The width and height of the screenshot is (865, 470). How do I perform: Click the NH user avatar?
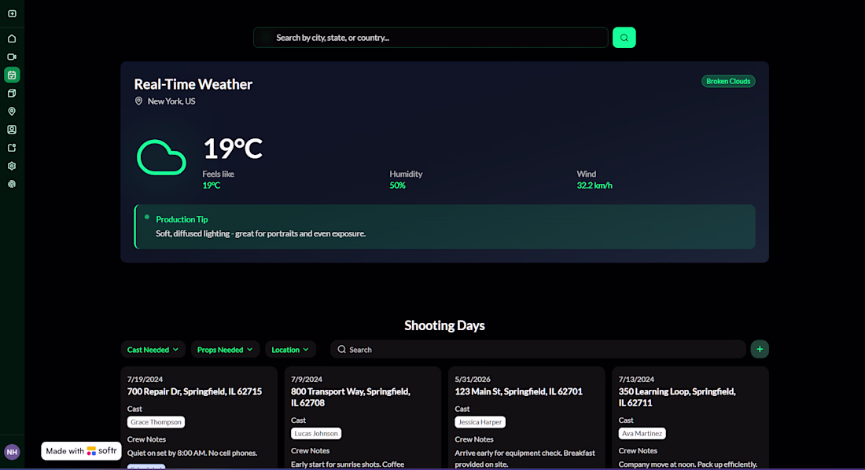click(12, 453)
